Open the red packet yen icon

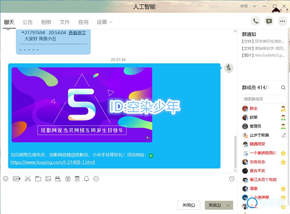(77, 179)
